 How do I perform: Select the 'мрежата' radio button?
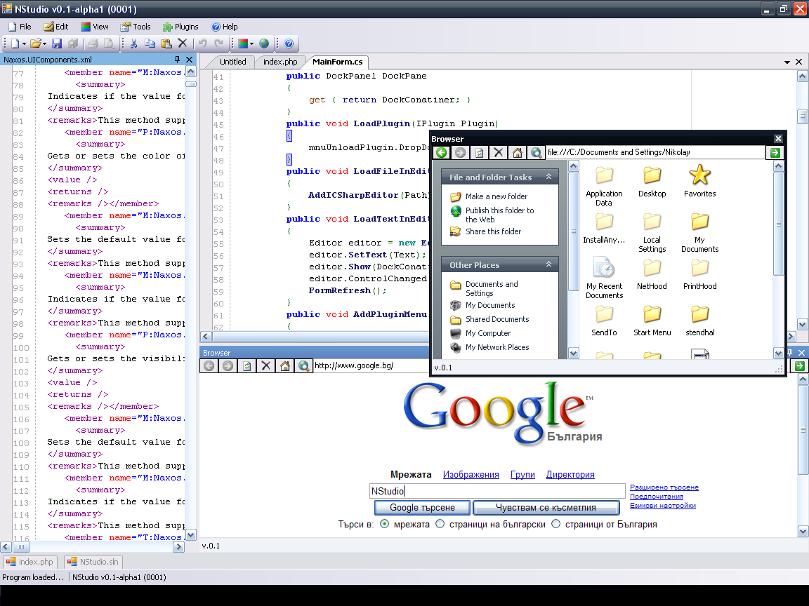[384, 524]
